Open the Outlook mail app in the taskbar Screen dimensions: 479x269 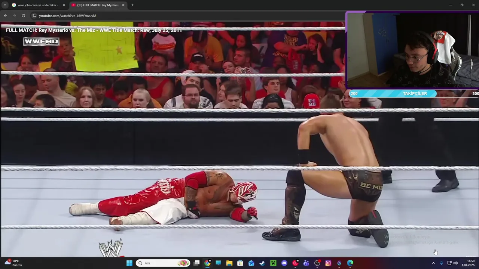pyautogui.click(x=251, y=263)
